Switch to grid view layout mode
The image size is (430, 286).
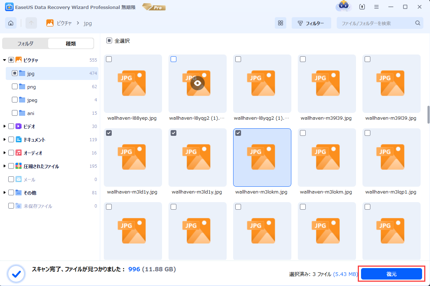[281, 23]
